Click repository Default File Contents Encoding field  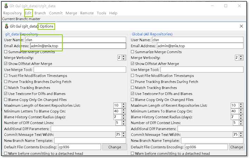click(x=79, y=147)
